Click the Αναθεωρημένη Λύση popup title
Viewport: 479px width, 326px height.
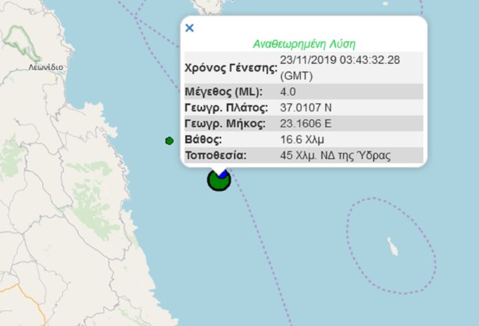304,43
